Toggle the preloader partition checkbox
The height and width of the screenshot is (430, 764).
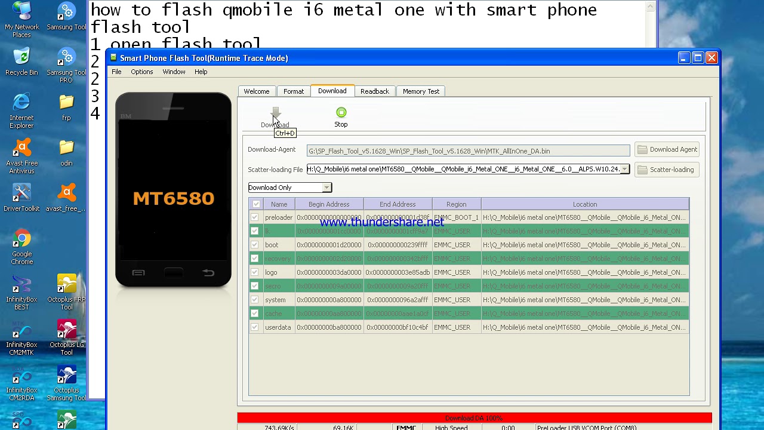[x=255, y=217]
